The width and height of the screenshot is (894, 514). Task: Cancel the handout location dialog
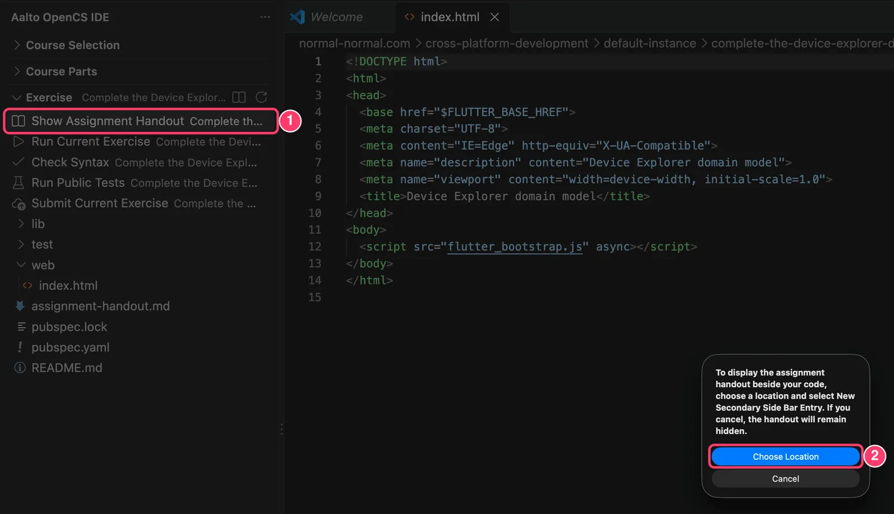[786, 479]
